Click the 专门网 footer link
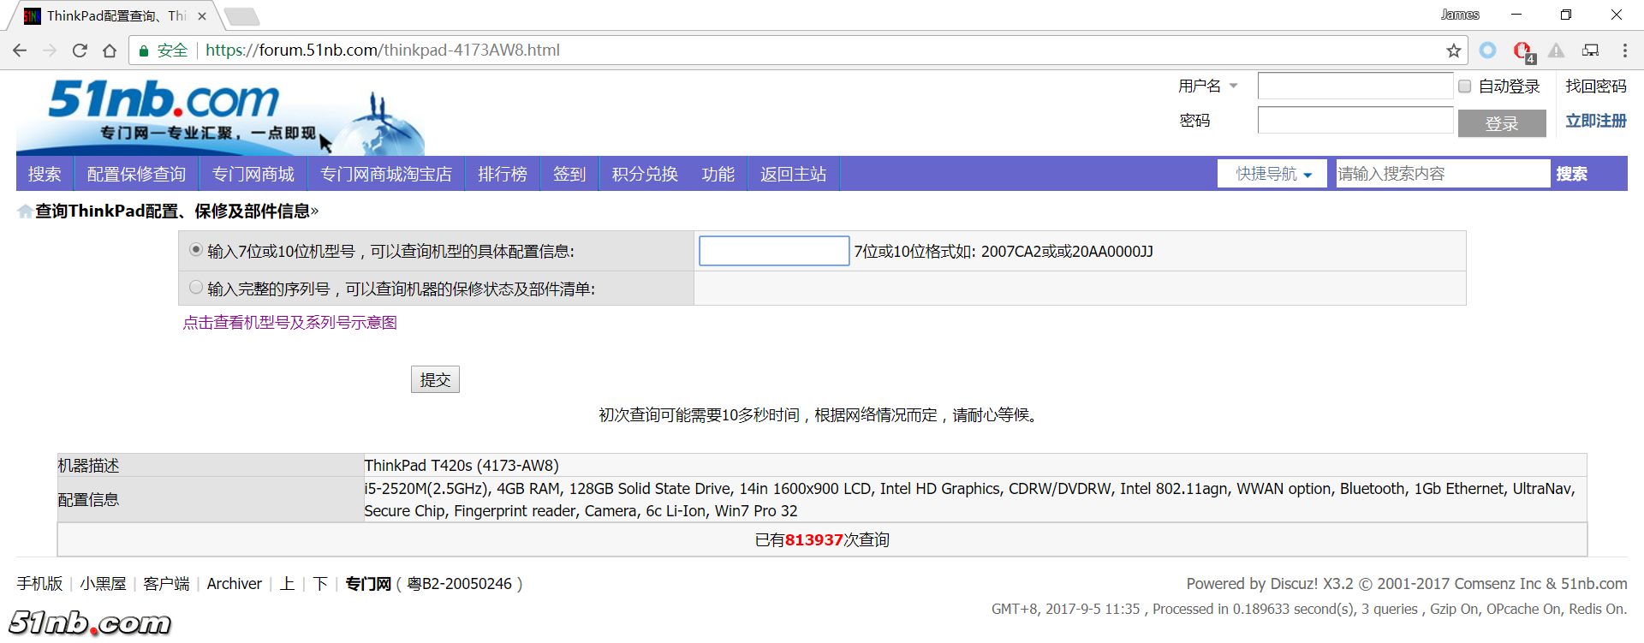 point(368,584)
